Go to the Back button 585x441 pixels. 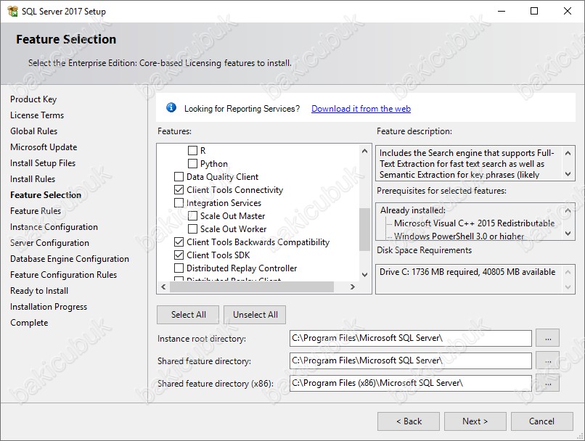[x=409, y=421]
